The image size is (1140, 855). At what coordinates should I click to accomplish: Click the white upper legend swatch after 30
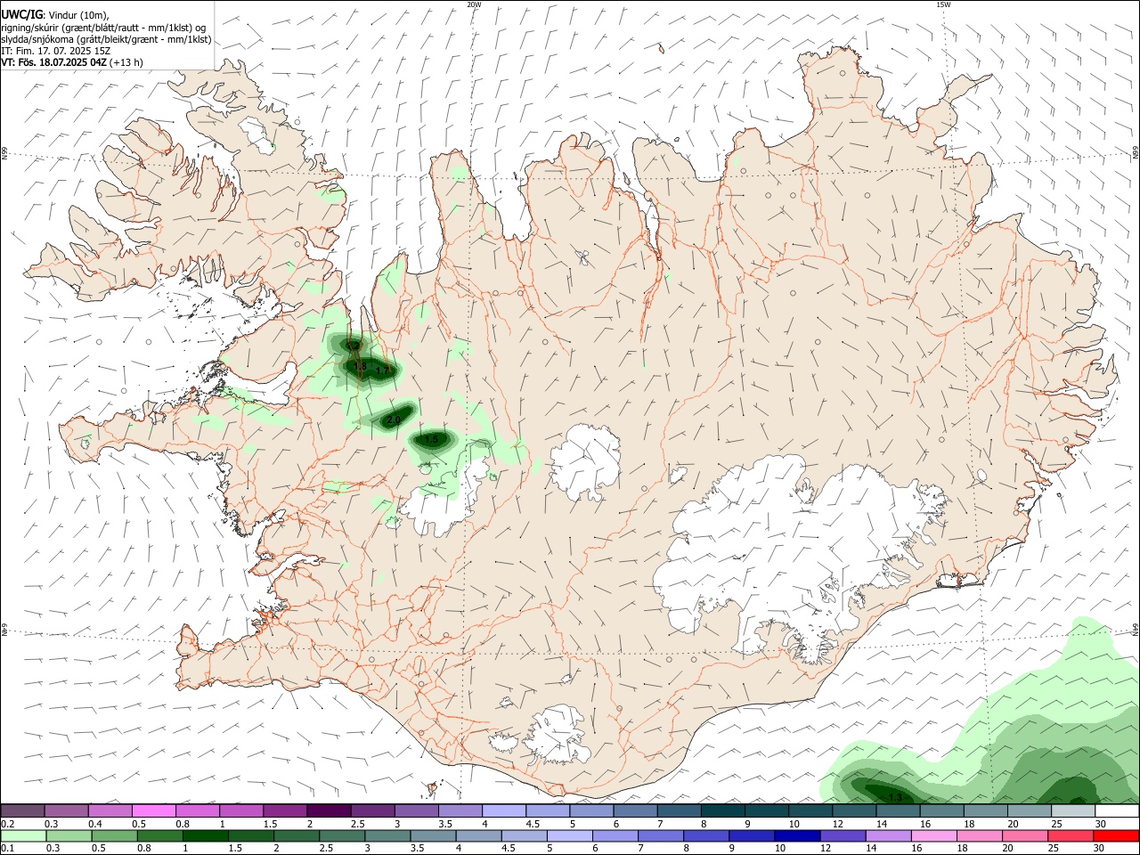1118,810
